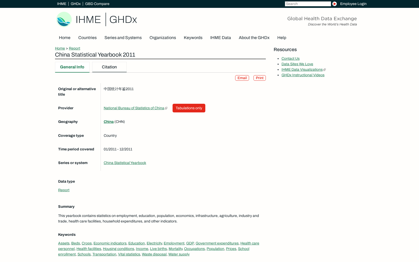The image size is (419, 262).
Task: Click the Assets keyword link
Action: (64, 243)
